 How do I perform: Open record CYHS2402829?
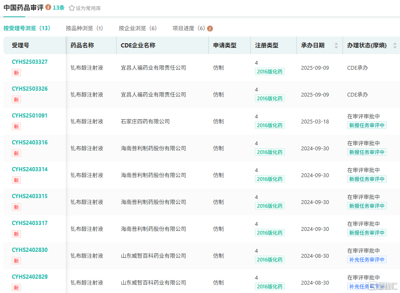[x=30, y=276]
